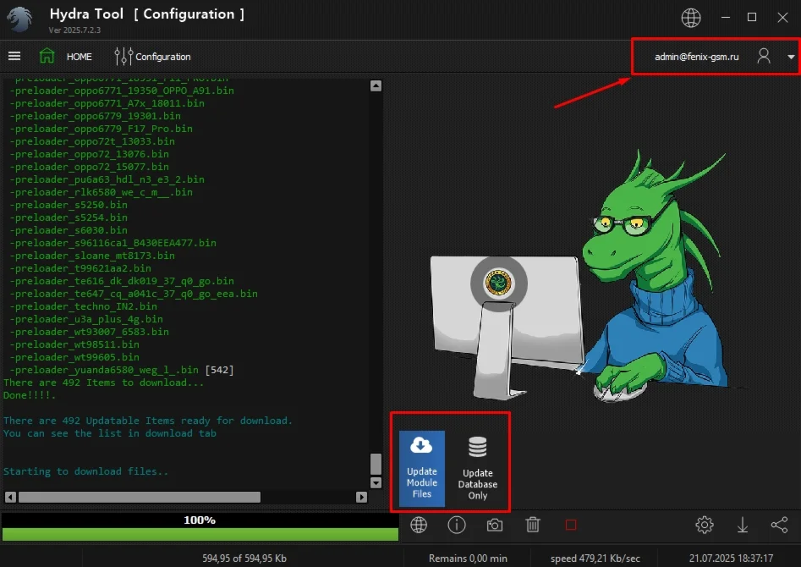801x567 pixels.
Task: Maximize the Hydra Tool window
Action: coord(752,18)
